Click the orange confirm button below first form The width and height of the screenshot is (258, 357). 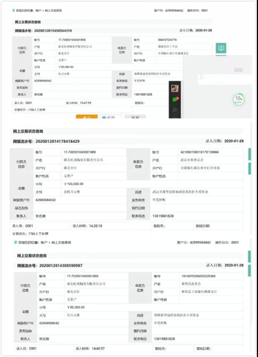click(x=86, y=117)
